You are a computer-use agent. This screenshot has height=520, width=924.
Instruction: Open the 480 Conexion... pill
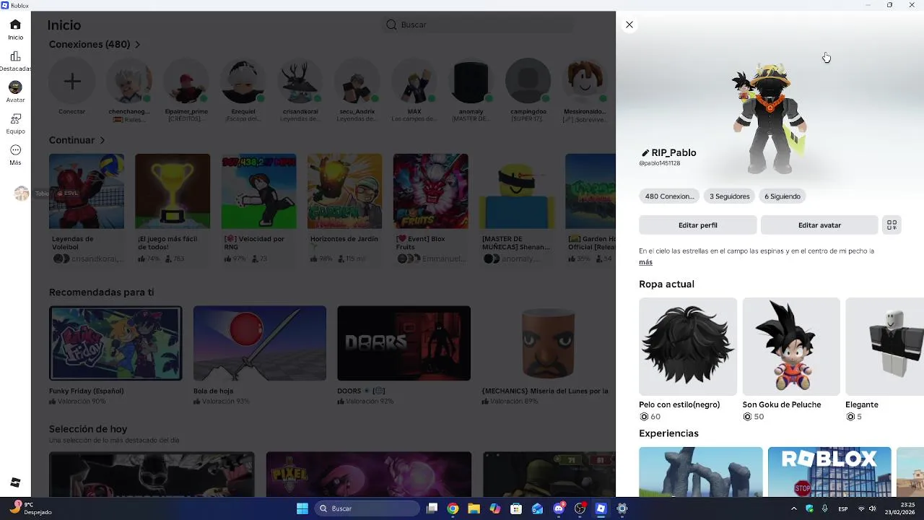click(x=669, y=196)
